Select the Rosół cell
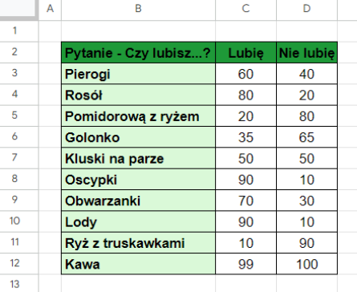Screen dimensions: 357x292 click(x=138, y=95)
